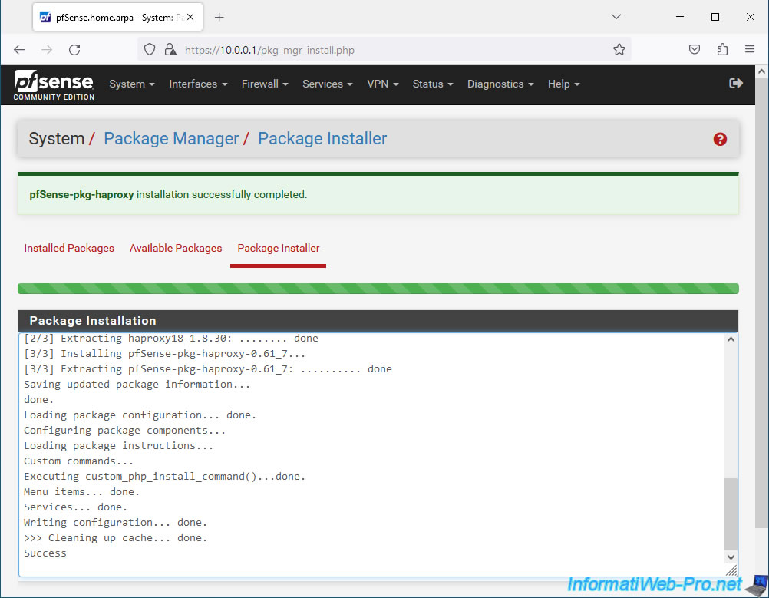769x598 pixels.
Task: Expand the Interfaces menu
Action: (198, 84)
